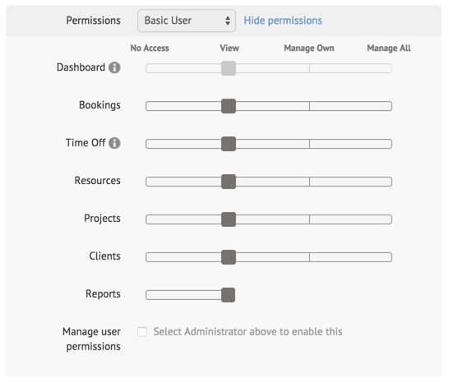This screenshot has height=383, width=449.
Task: Open the Basic User permissions dropdown
Action: pos(187,21)
